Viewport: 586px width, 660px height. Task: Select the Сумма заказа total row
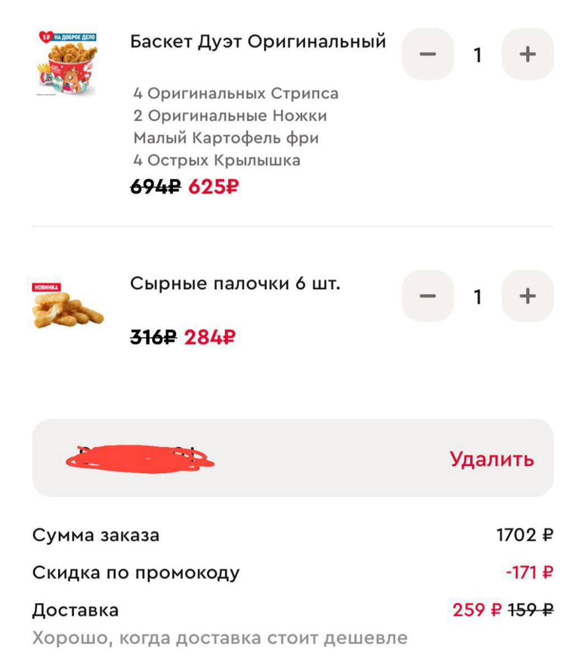coord(292,535)
